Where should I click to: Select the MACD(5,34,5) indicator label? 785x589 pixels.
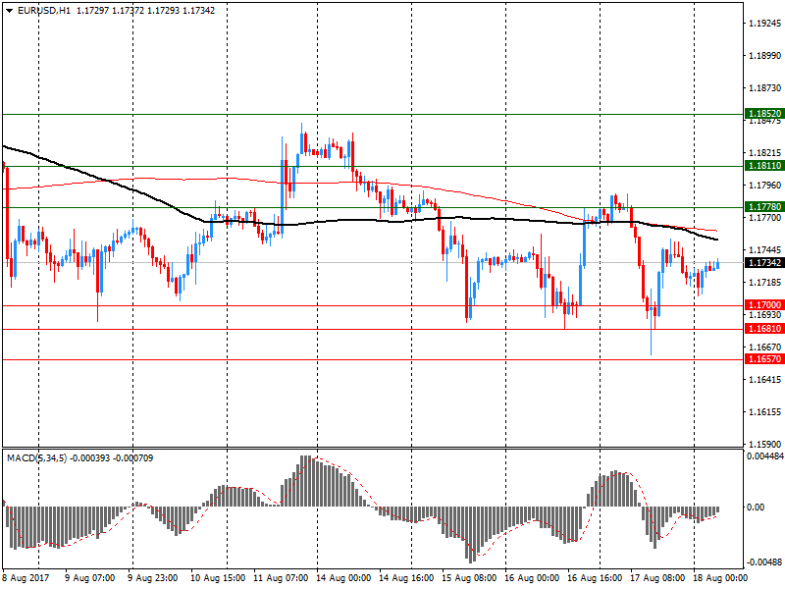36,458
